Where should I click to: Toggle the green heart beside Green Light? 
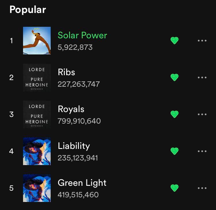point(175,188)
